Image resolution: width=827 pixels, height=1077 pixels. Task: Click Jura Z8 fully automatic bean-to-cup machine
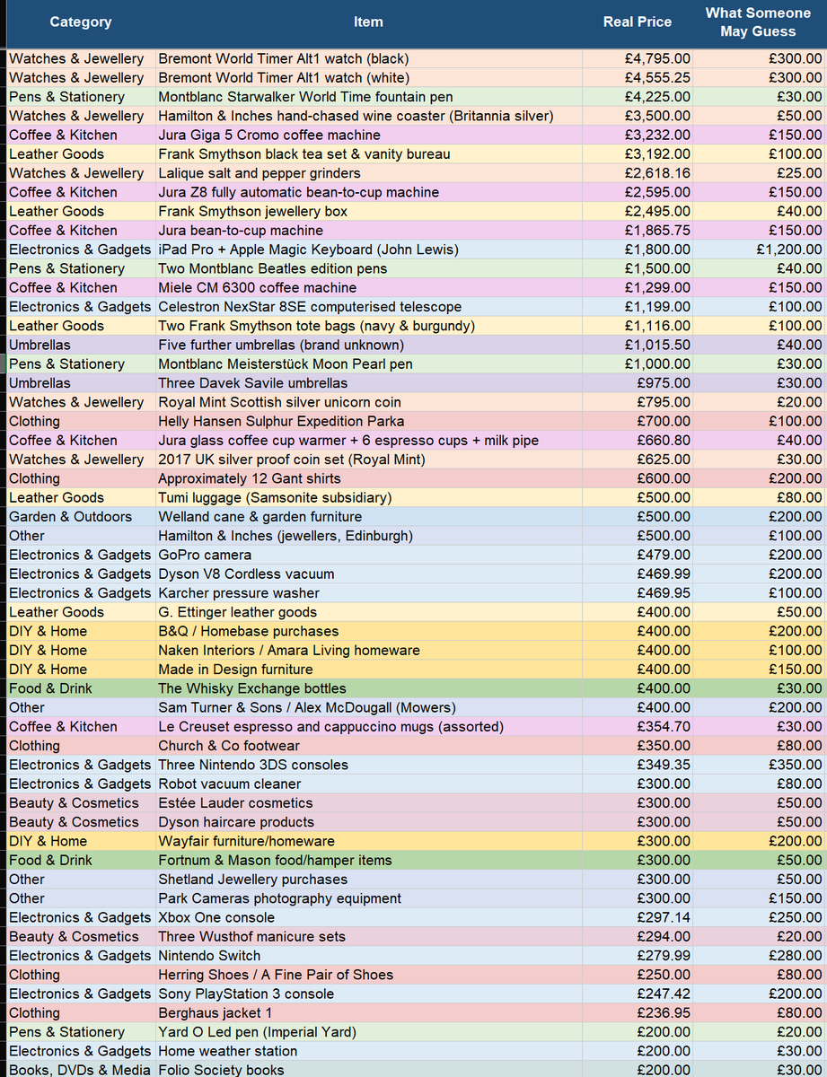click(369, 192)
